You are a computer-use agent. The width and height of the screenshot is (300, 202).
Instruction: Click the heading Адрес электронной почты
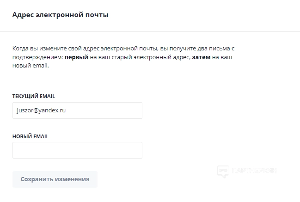point(61,15)
